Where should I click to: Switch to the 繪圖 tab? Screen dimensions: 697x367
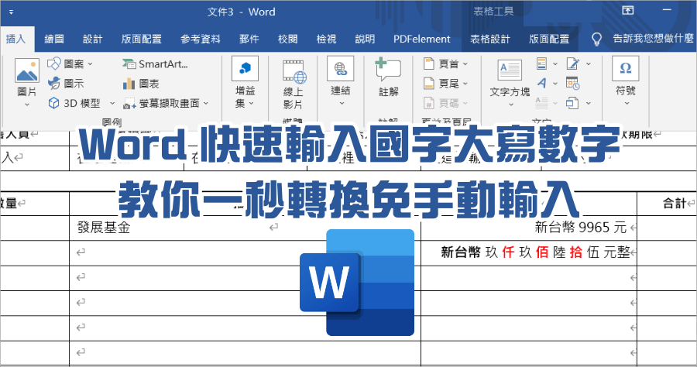coord(54,39)
